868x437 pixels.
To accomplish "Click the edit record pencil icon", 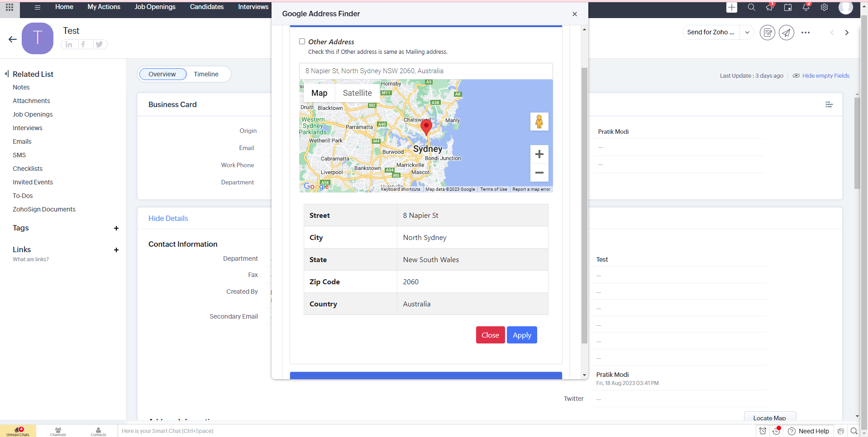I will (768, 33).
